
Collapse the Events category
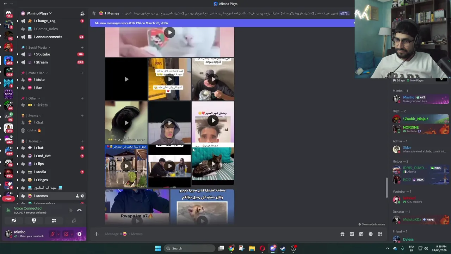(33, 116)
